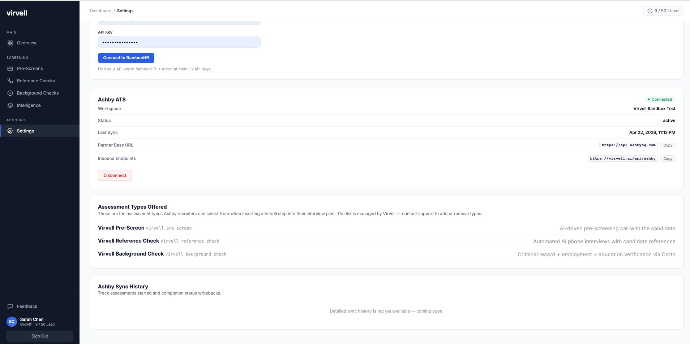The height and width of the screenshot is (344, 690).
Task: Click the Ashby Sync History heading
Action: pyautogui.click(x=123, y=287)
